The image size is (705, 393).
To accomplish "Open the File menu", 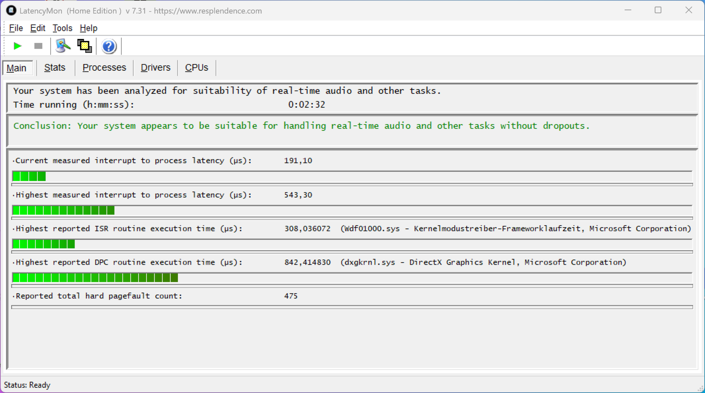I will [16, 28].
